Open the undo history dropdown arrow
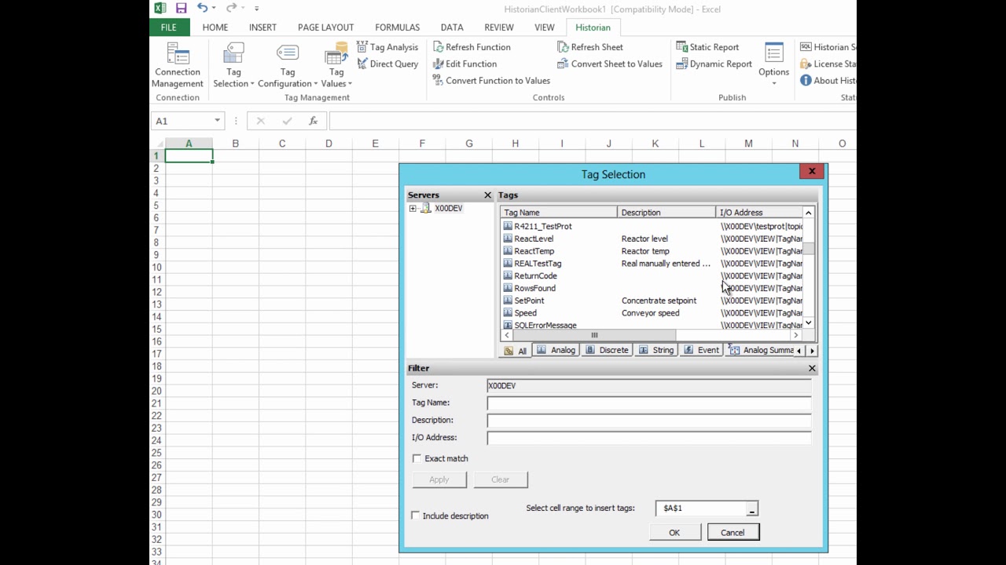This screenshot has width=1006, height=565. [213, 9]
